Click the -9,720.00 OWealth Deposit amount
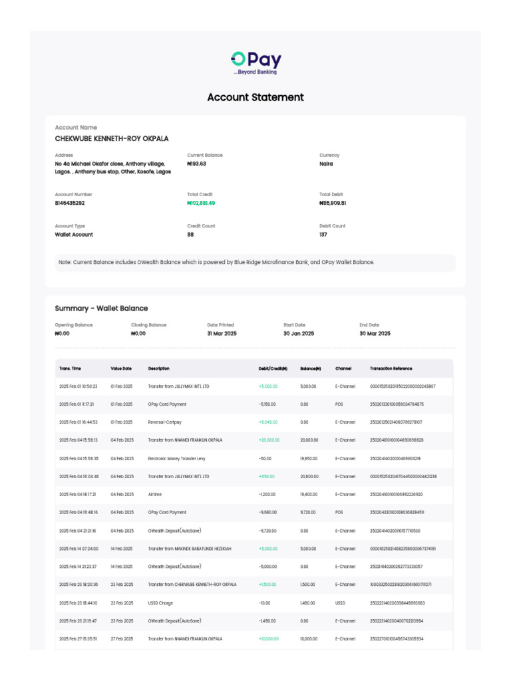Viewport: 511px width, 681px height. click(x=267, y=531)
